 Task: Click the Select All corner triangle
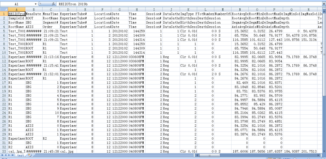click(4, 10)
